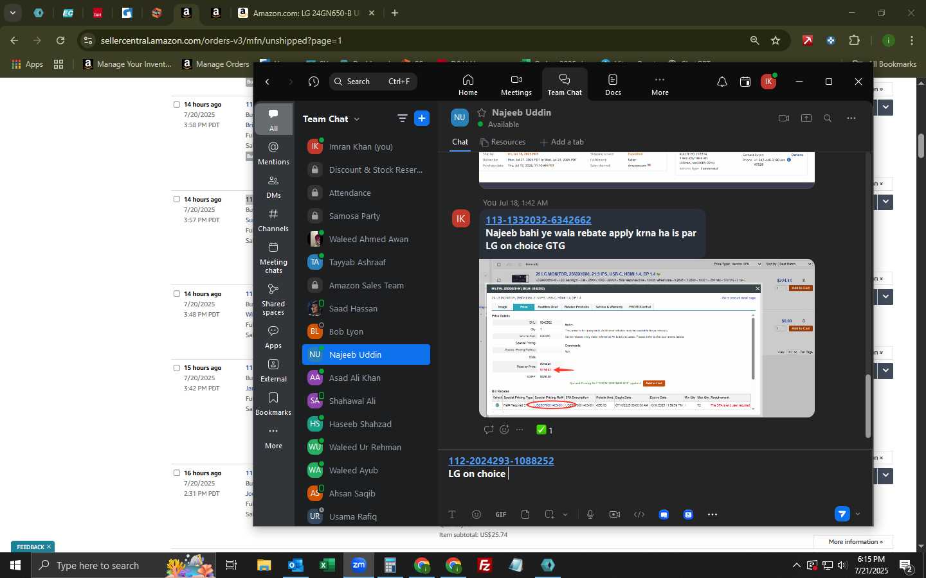Open Shared spaces in sidebar

click(x=273, y=299)
